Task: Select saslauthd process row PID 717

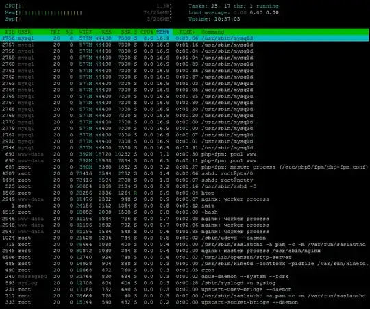Action: point(184,296)
